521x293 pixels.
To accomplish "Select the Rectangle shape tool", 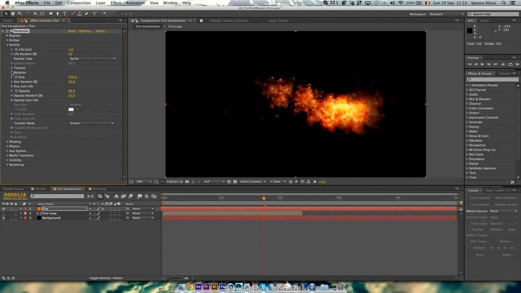I will coord(51,14).
